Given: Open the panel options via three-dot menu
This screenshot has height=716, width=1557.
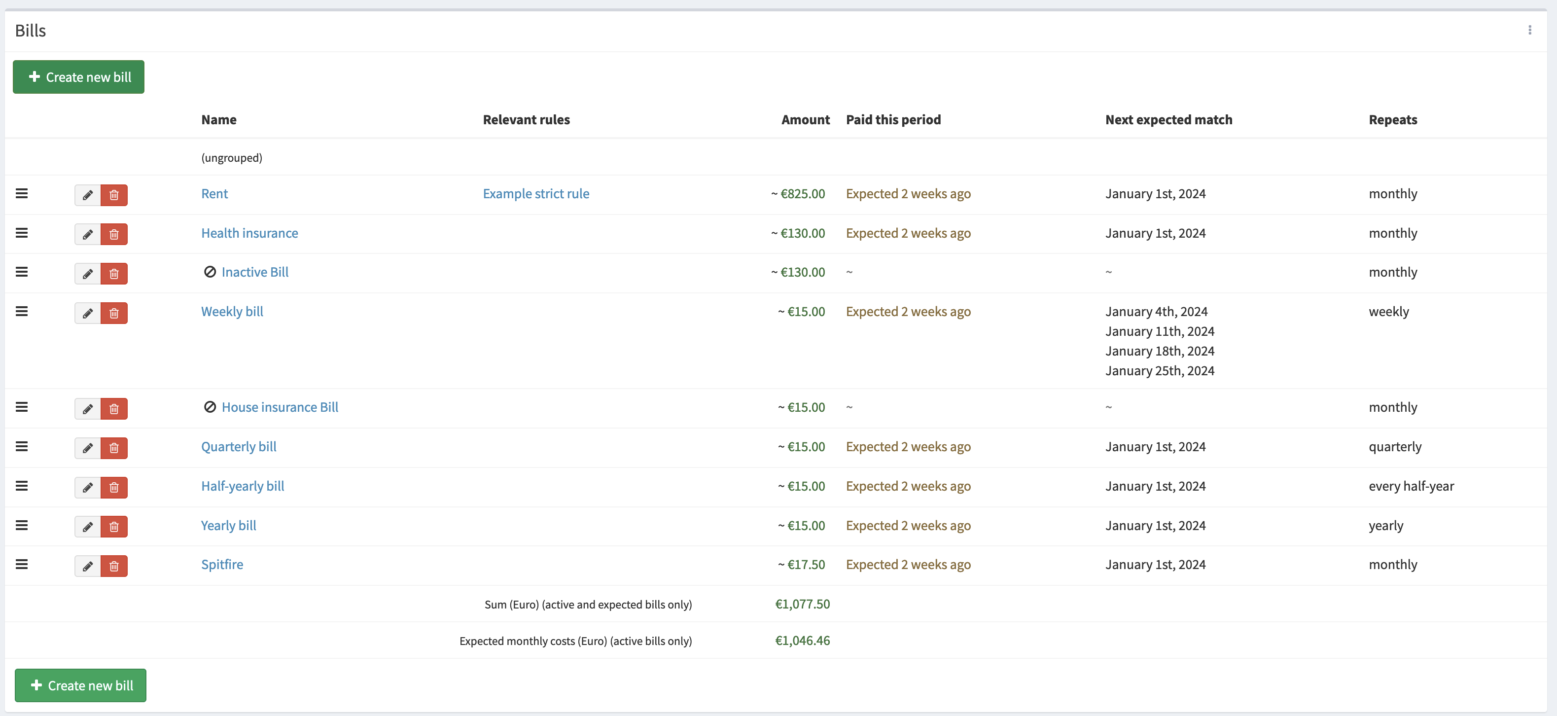Looking at the screenshot, I should [x=1530, y=30].
